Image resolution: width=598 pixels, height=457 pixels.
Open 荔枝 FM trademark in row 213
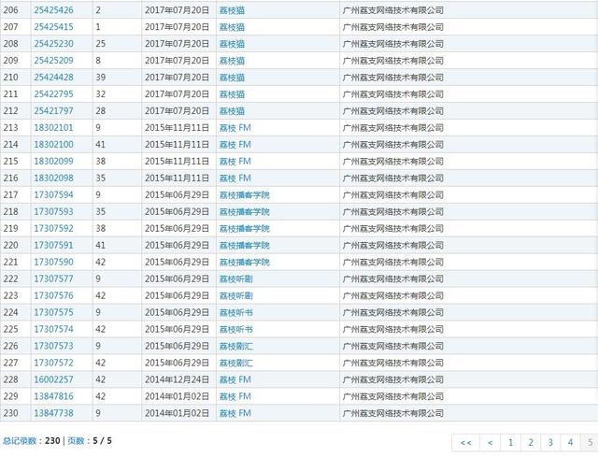(x=235, y=128)
